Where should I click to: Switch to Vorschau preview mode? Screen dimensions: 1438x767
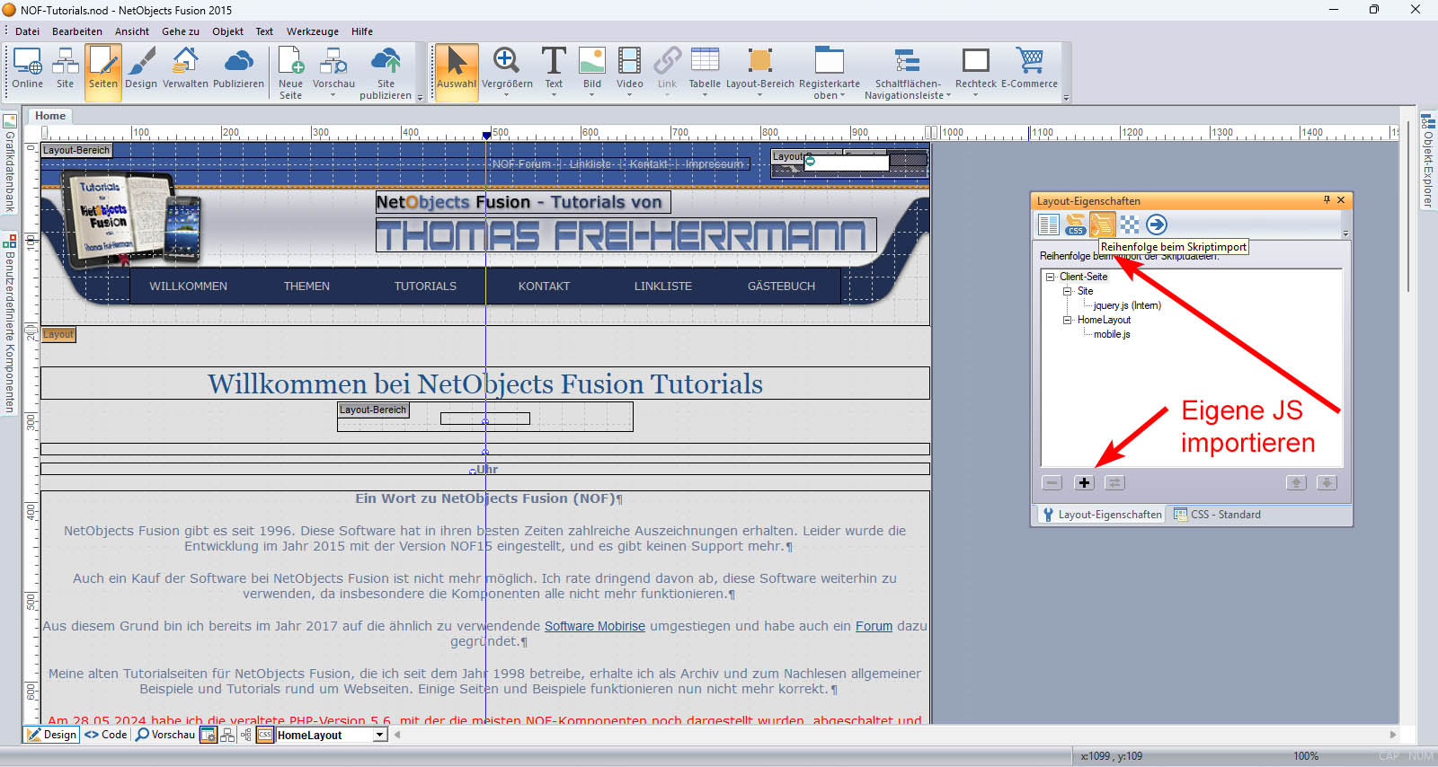(165, 735)
